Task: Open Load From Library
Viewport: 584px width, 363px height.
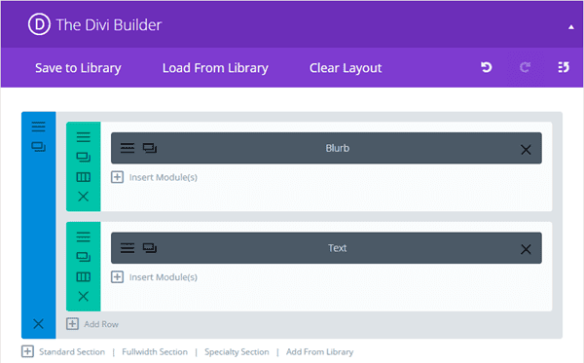Action: 215,68
